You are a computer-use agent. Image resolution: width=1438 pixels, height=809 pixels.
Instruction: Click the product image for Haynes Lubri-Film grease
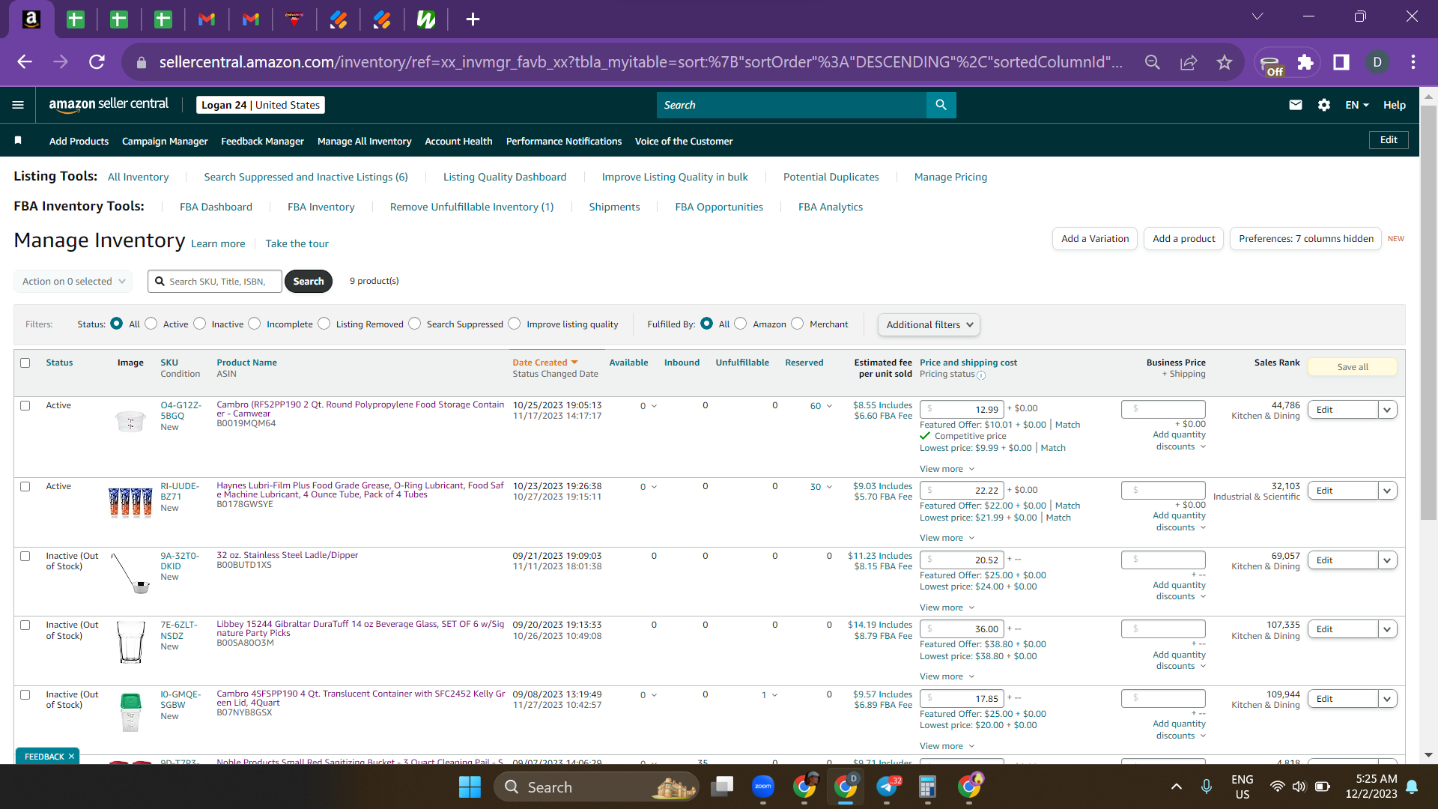pyautogui.click(x=130, y=501)
